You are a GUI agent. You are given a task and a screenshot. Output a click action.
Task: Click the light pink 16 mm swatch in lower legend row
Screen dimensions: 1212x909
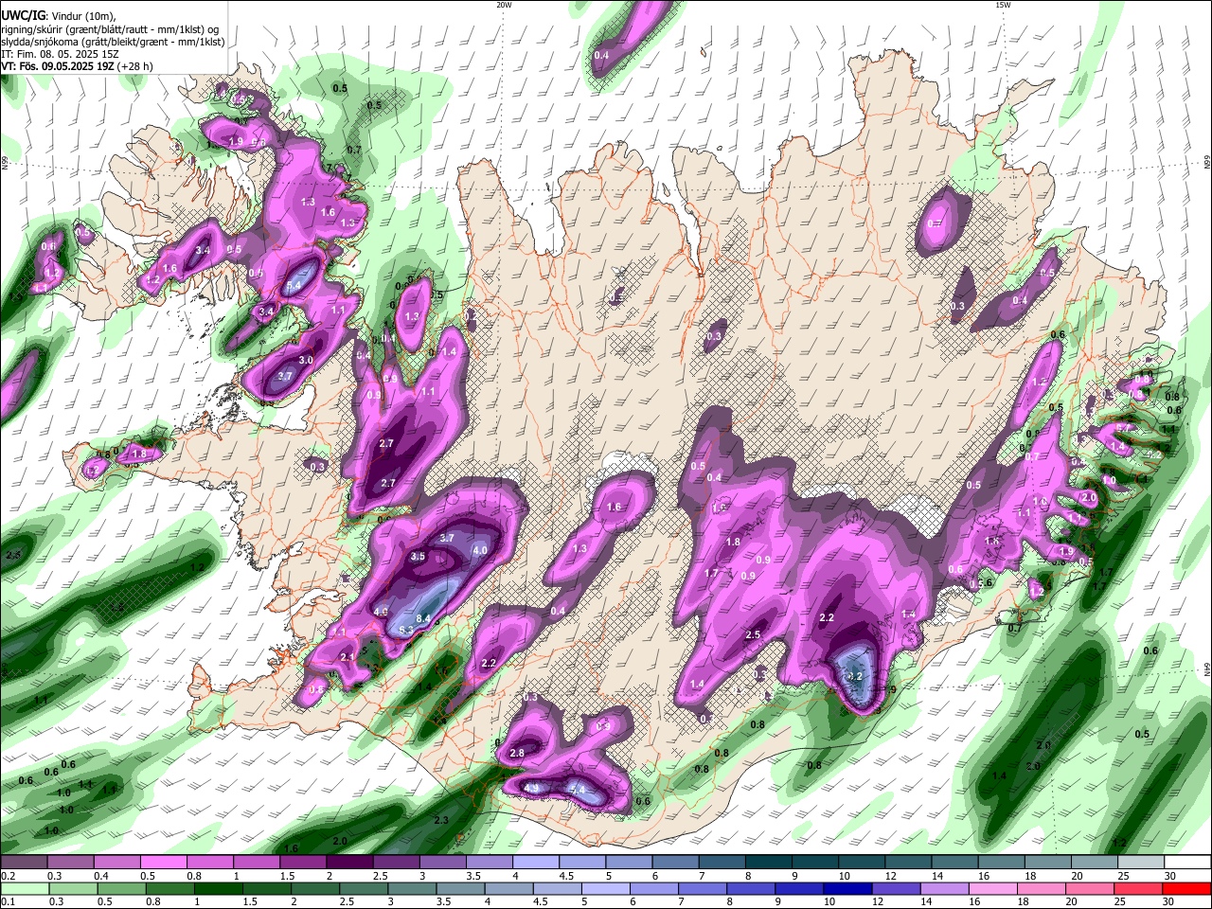(991, 889)
